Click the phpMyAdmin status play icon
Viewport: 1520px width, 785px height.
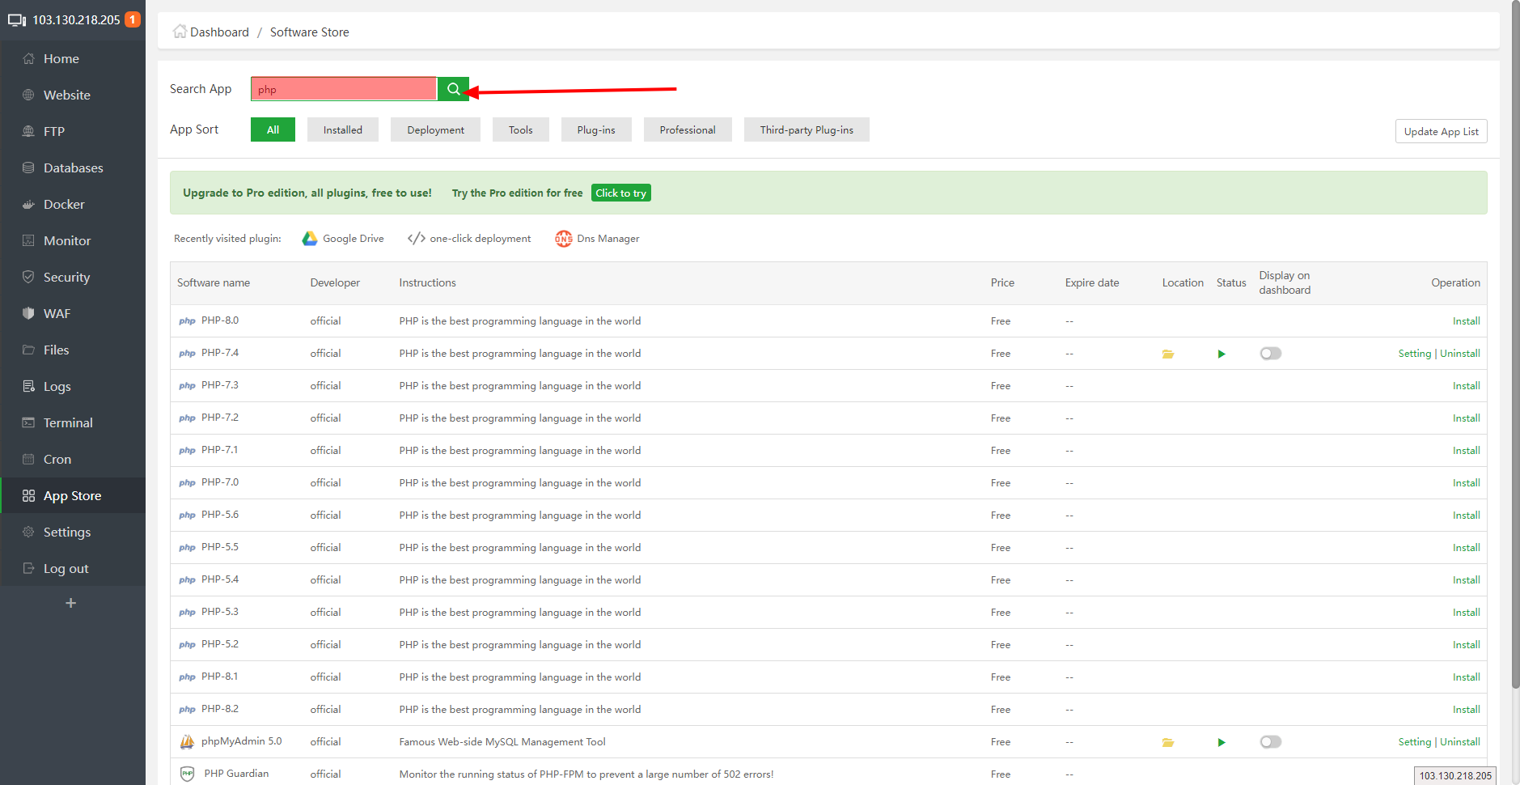[1222, 742]
